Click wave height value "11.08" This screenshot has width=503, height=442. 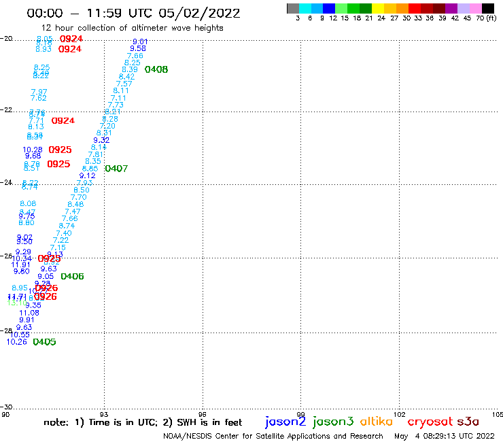tap(29, 313)
